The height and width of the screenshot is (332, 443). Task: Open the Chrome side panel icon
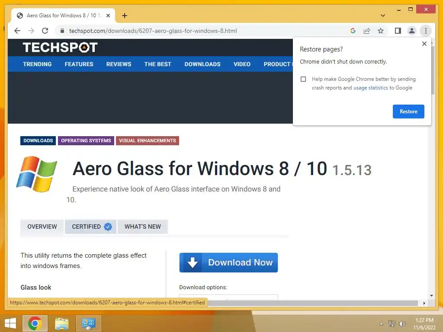click(398, 31)
